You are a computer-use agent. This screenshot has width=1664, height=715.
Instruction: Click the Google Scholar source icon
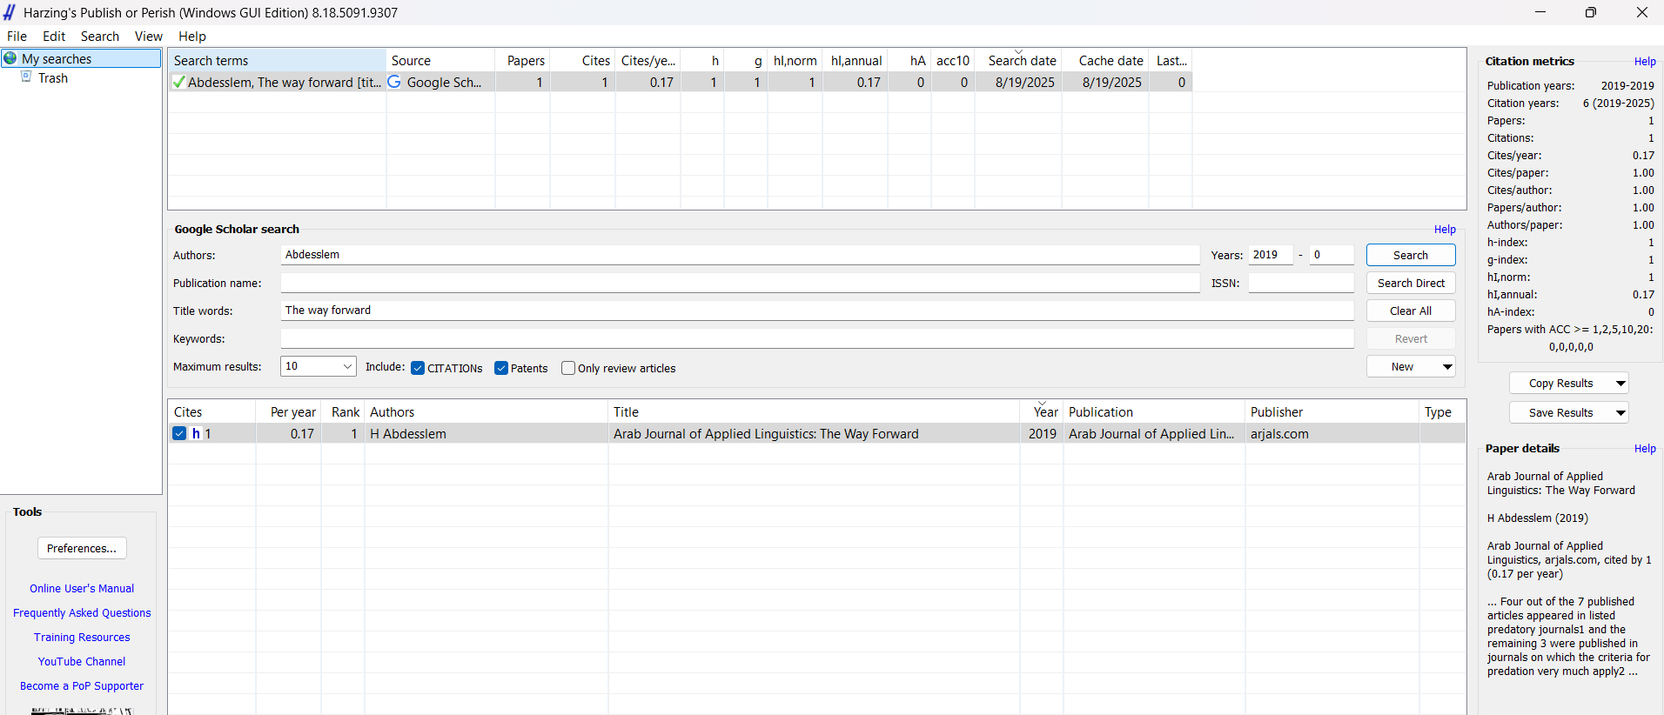tap(394, 82)
